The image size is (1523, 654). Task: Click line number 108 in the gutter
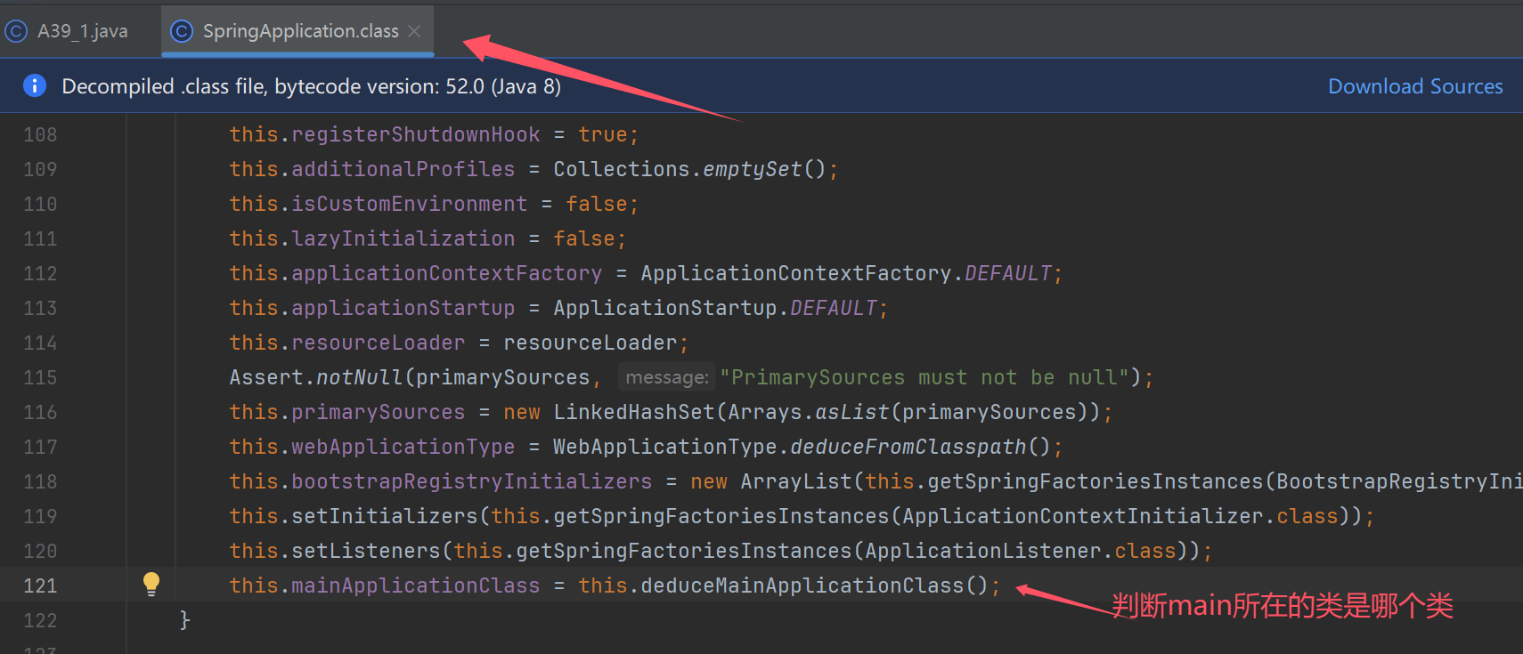coord(40,134)
